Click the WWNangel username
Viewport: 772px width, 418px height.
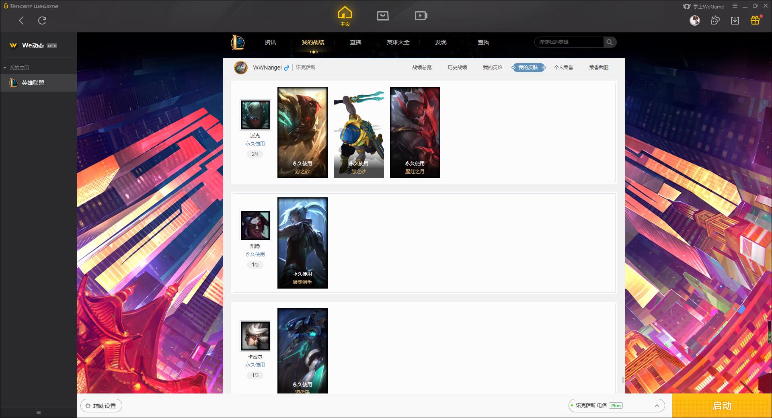tap(267, 68)
